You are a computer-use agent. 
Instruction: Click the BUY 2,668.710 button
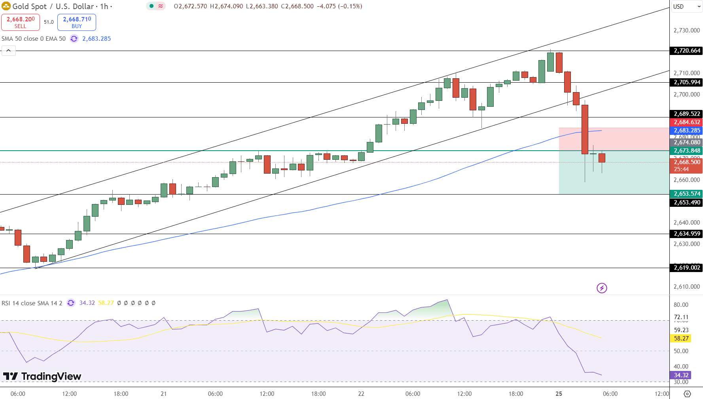(x=77, y=22)
